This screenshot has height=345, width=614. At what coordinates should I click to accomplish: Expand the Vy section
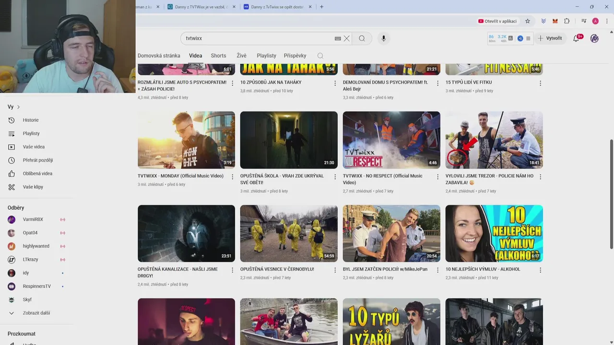(14, 107)
